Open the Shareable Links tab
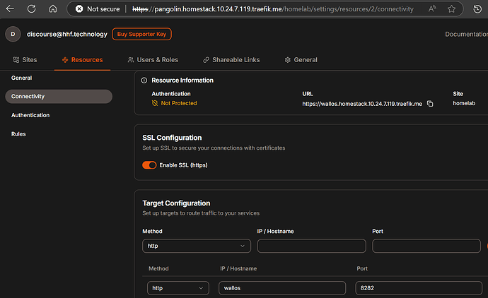 coord(231,59)
